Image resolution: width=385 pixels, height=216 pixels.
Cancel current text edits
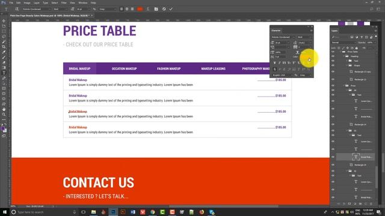[164, 9]
